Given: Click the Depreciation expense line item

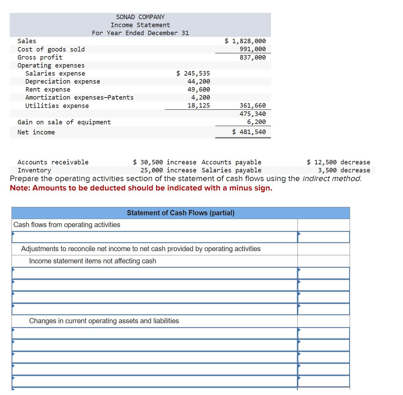Looking at the screenshot, I should [62, 81].
